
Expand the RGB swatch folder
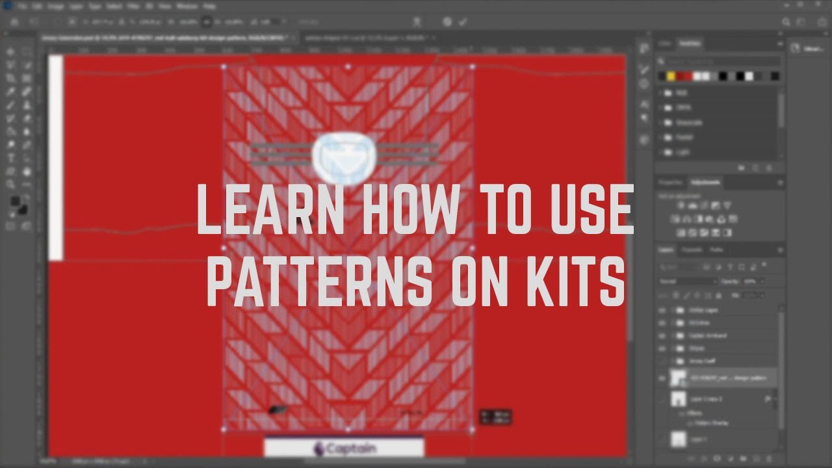pyautogui.click(x=662, y=93)
